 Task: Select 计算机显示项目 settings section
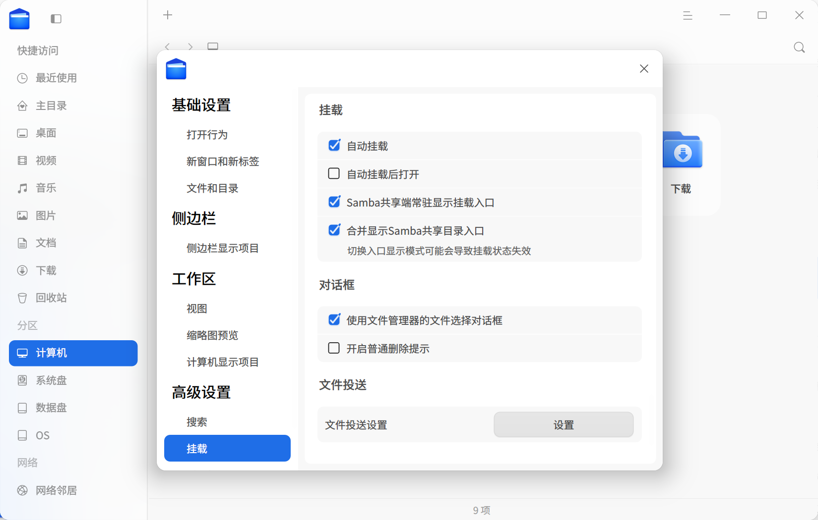[x=227, y=362]
